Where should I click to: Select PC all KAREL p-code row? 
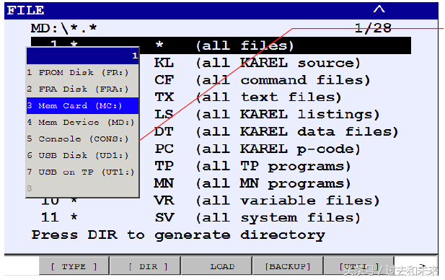pyautogui.click(x=257, y=149)
